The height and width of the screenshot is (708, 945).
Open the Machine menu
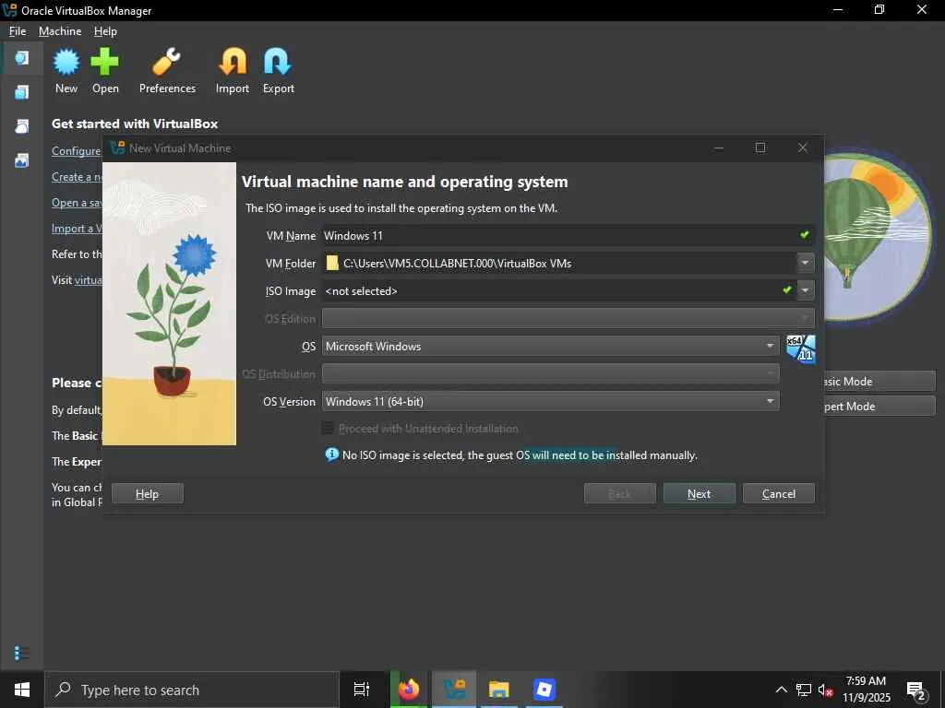click(x=60, y=31)
